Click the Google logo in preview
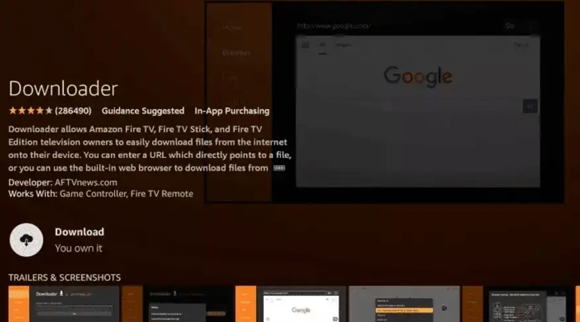Screen dimensions: 580x322 (417, 76)
